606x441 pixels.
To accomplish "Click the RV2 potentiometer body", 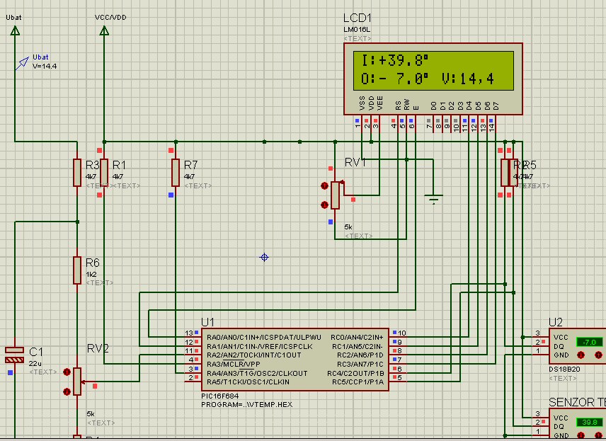I will click(x=77, y=382).
